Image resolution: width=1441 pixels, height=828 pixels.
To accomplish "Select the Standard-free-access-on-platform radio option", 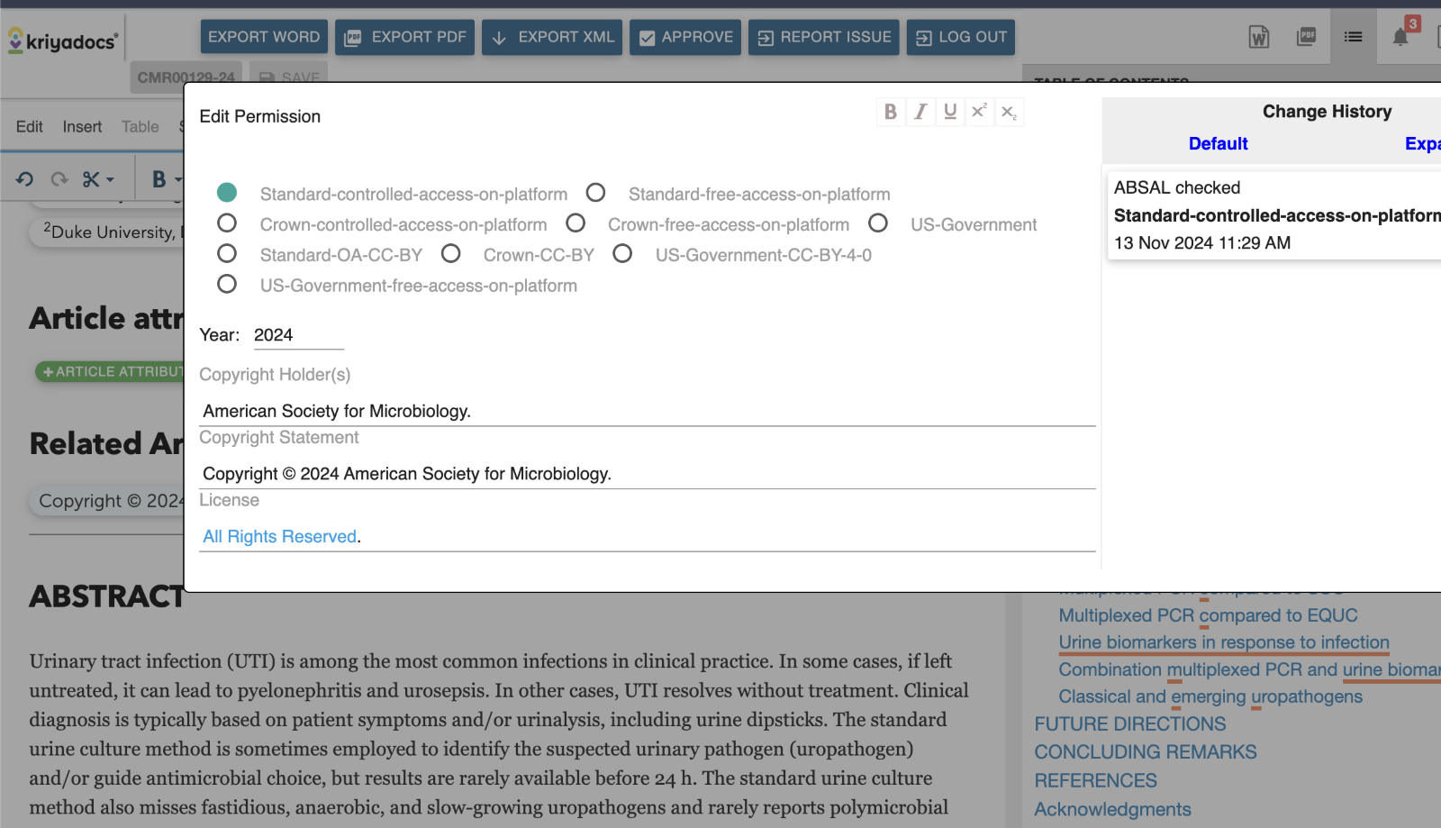I will (x=595, y=193).
